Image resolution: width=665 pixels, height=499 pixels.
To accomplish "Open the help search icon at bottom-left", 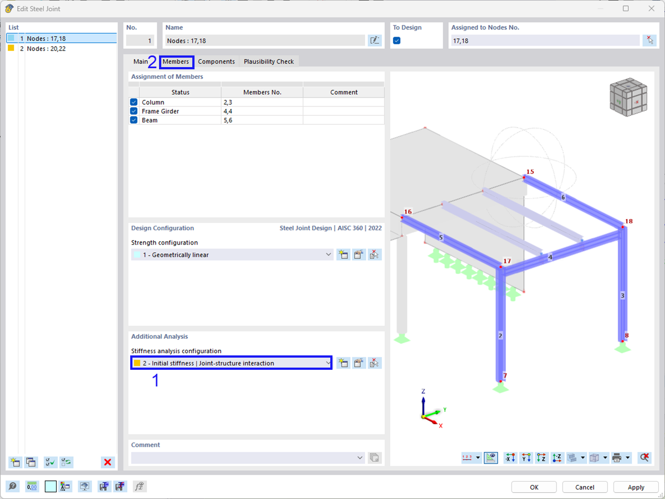I will (x=13, y=486).
